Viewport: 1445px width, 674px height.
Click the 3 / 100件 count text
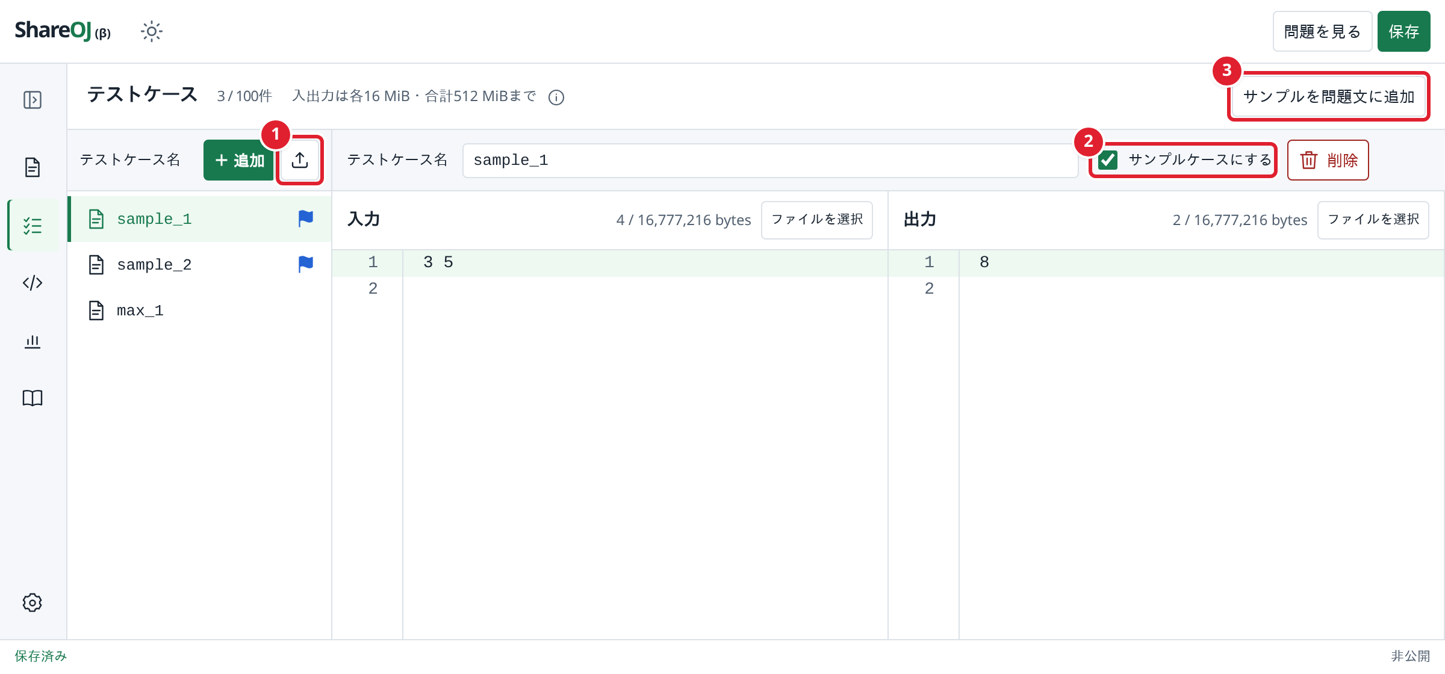[x=244, y=96]
